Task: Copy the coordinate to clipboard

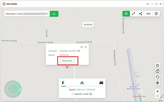Action: tap(79, 51)
